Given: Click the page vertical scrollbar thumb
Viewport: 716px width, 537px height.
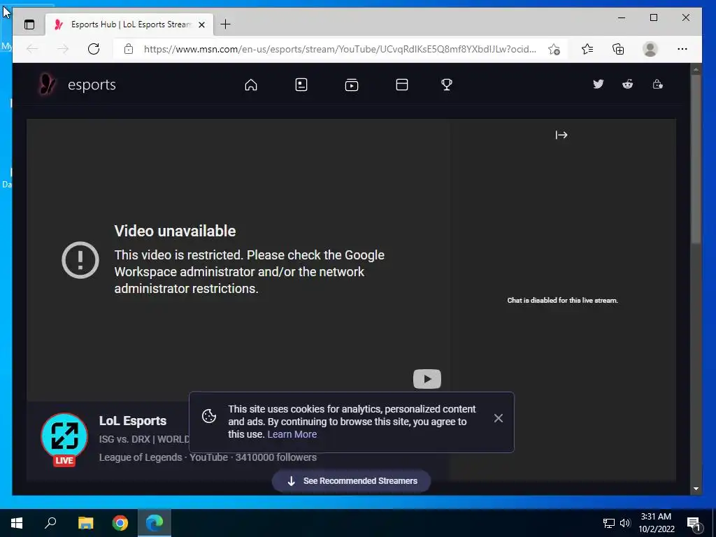Looking at the screenshot, I should pos(696,159).
